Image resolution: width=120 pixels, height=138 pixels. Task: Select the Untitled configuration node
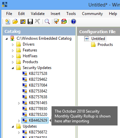[98, 39]
